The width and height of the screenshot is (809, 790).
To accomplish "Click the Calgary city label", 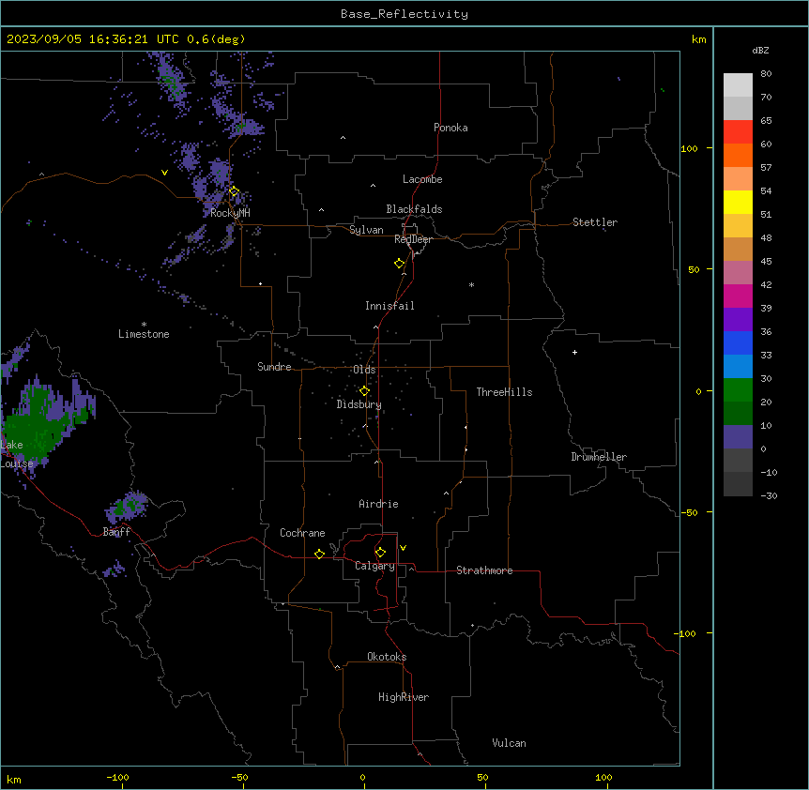I will click(x=374, y=566).
